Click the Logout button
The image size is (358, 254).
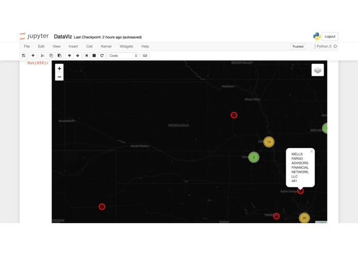coord(330,37)
